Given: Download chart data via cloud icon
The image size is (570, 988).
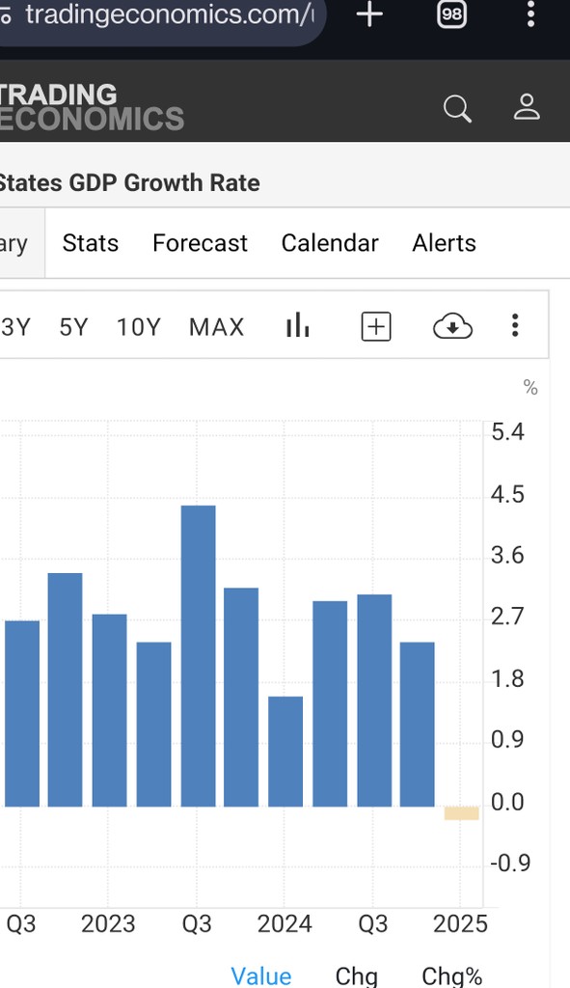Looking at the screenshot, I should click(453, 327).
